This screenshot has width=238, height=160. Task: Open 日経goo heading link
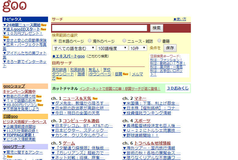tap(10, 116)
